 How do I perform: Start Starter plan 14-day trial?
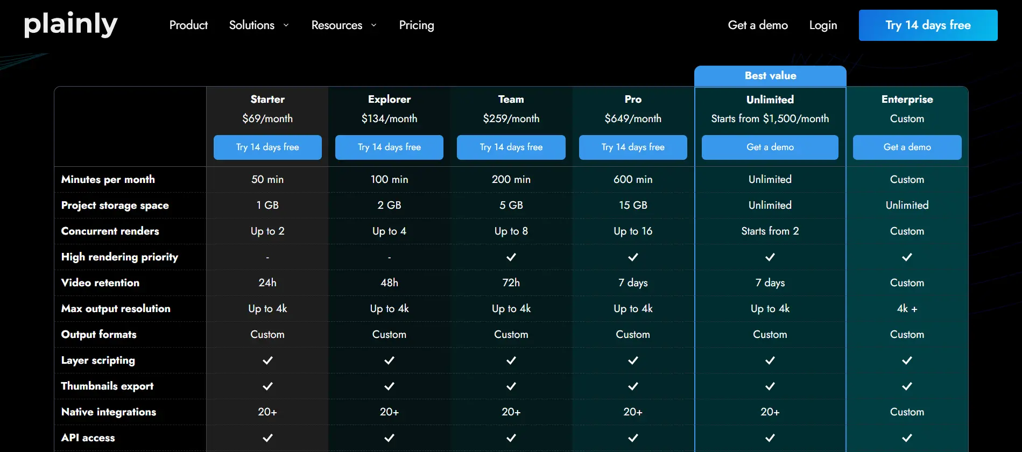[267, 147]
